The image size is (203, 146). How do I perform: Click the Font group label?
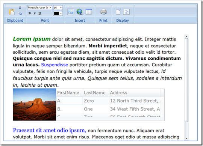(x=45, y=21)
